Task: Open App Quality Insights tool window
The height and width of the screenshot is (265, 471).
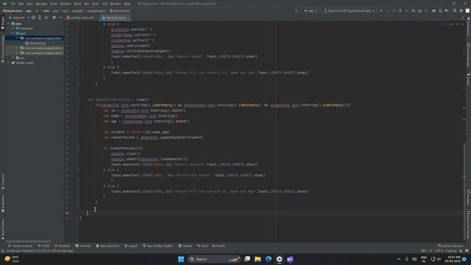Action: pyautogui.click(x=157, y=246)
